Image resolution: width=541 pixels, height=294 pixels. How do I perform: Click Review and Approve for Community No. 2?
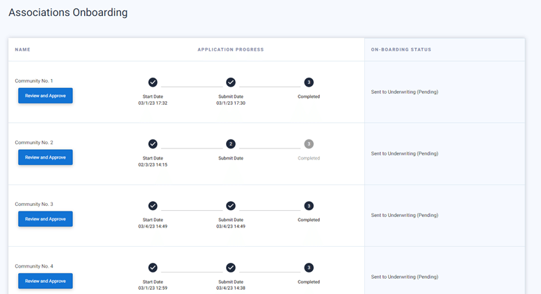coord(45,157)
